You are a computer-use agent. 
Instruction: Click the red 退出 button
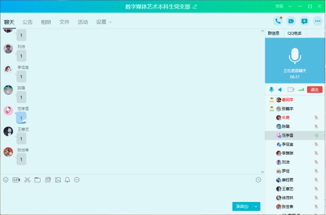[315, 90]
